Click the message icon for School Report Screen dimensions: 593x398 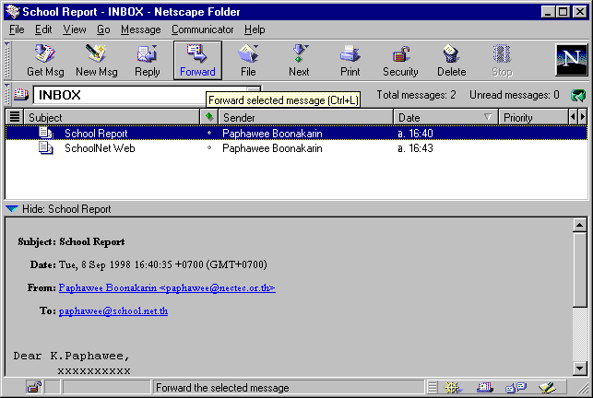46,133
